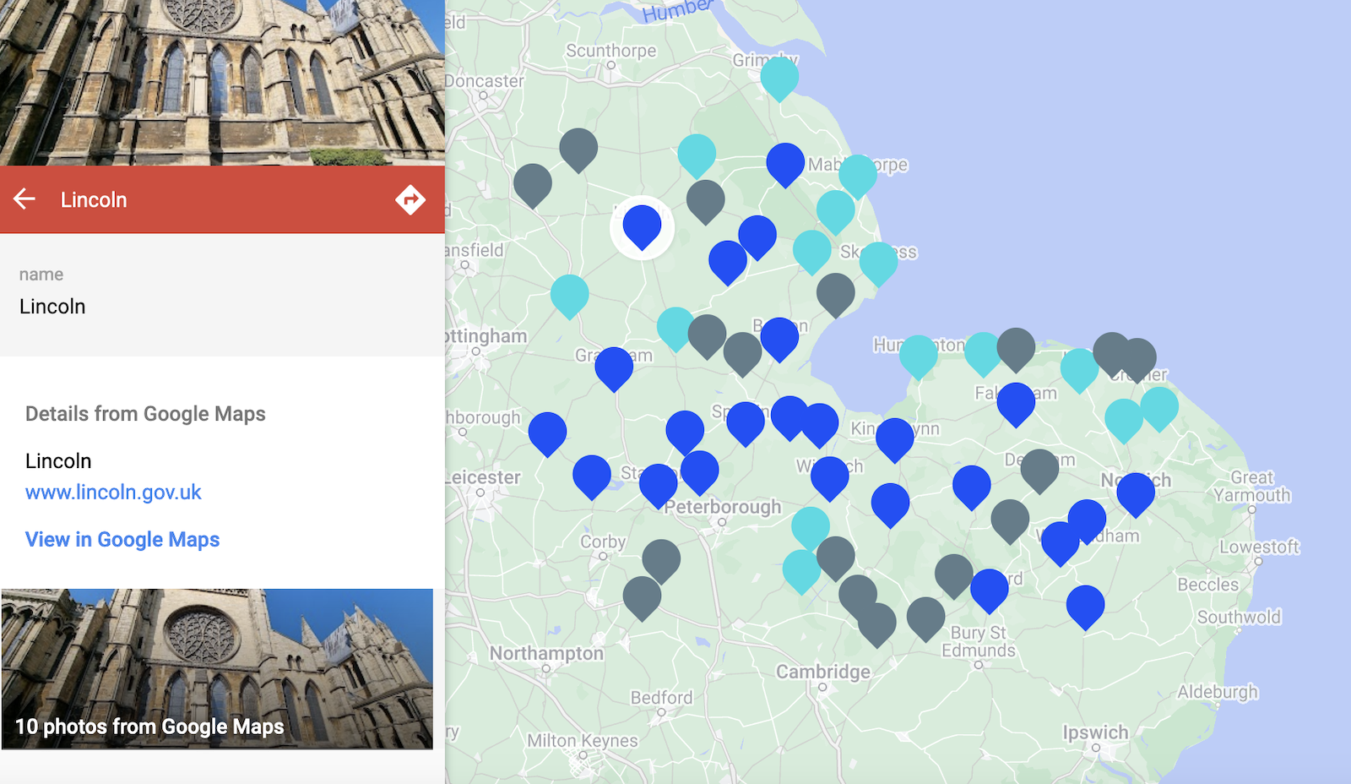Click the blue pin over Fakenham
Screen dimensions: 1351x784
click(x=1016, y=401)
